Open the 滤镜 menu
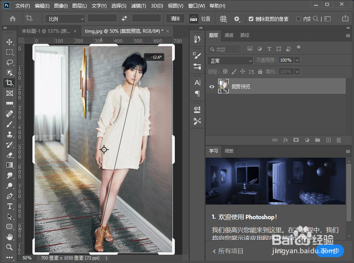Screen dimensions: 354x263 (x=138, y=6)
